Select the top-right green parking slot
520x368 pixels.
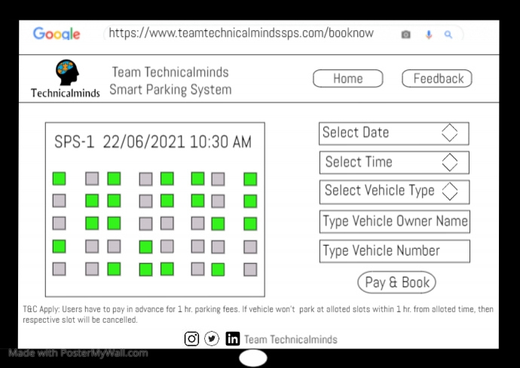(250, 179)
